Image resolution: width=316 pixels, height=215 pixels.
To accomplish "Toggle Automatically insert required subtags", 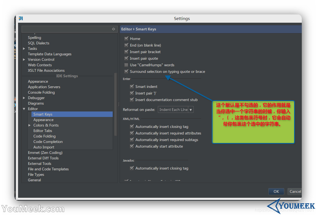I will tap(132, 140).
